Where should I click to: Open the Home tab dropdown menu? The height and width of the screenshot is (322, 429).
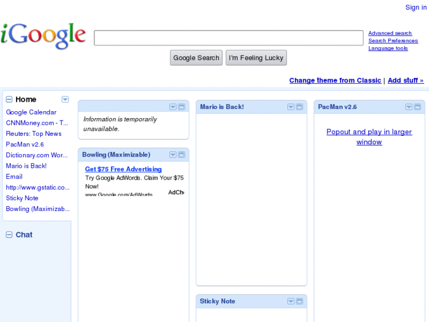[x=65, y=99]
